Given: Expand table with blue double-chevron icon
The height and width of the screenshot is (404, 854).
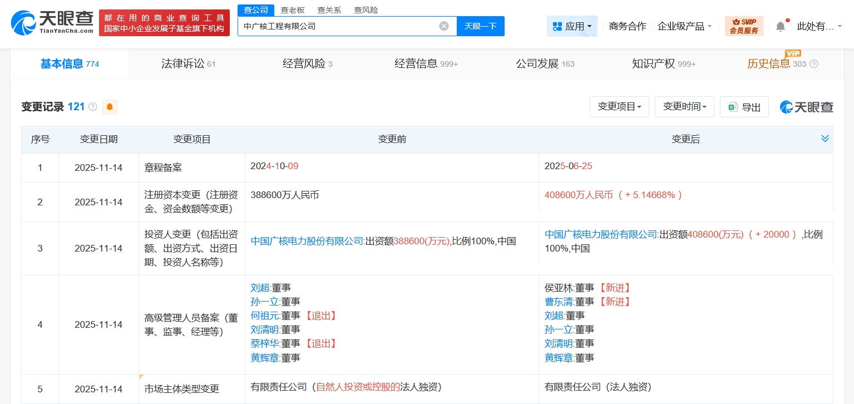Looking at the screenshot, I should coord(825,139).
